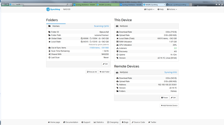Open the Statistics footer link
This screenshot has width=224, height=125.
coord(99,122)
